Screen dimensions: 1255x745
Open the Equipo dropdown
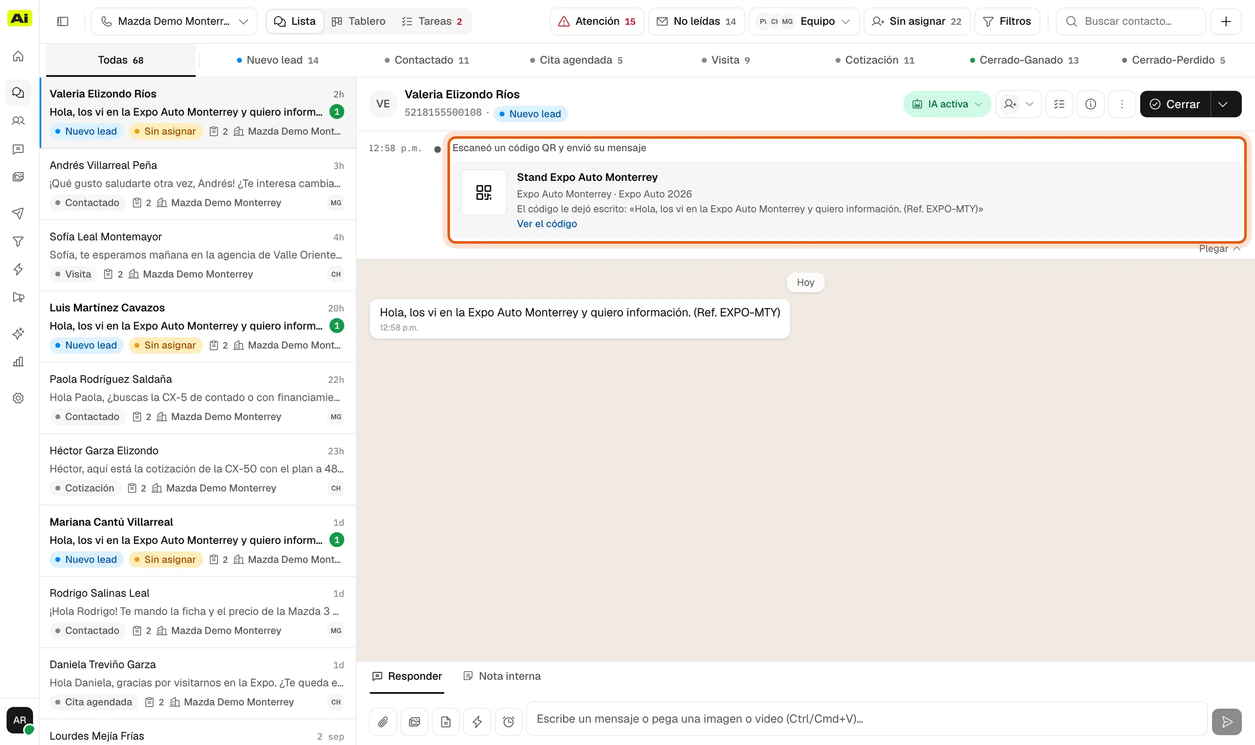804,21
